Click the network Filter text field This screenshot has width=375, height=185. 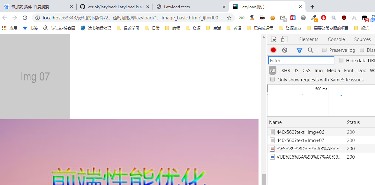pos(301,60)
